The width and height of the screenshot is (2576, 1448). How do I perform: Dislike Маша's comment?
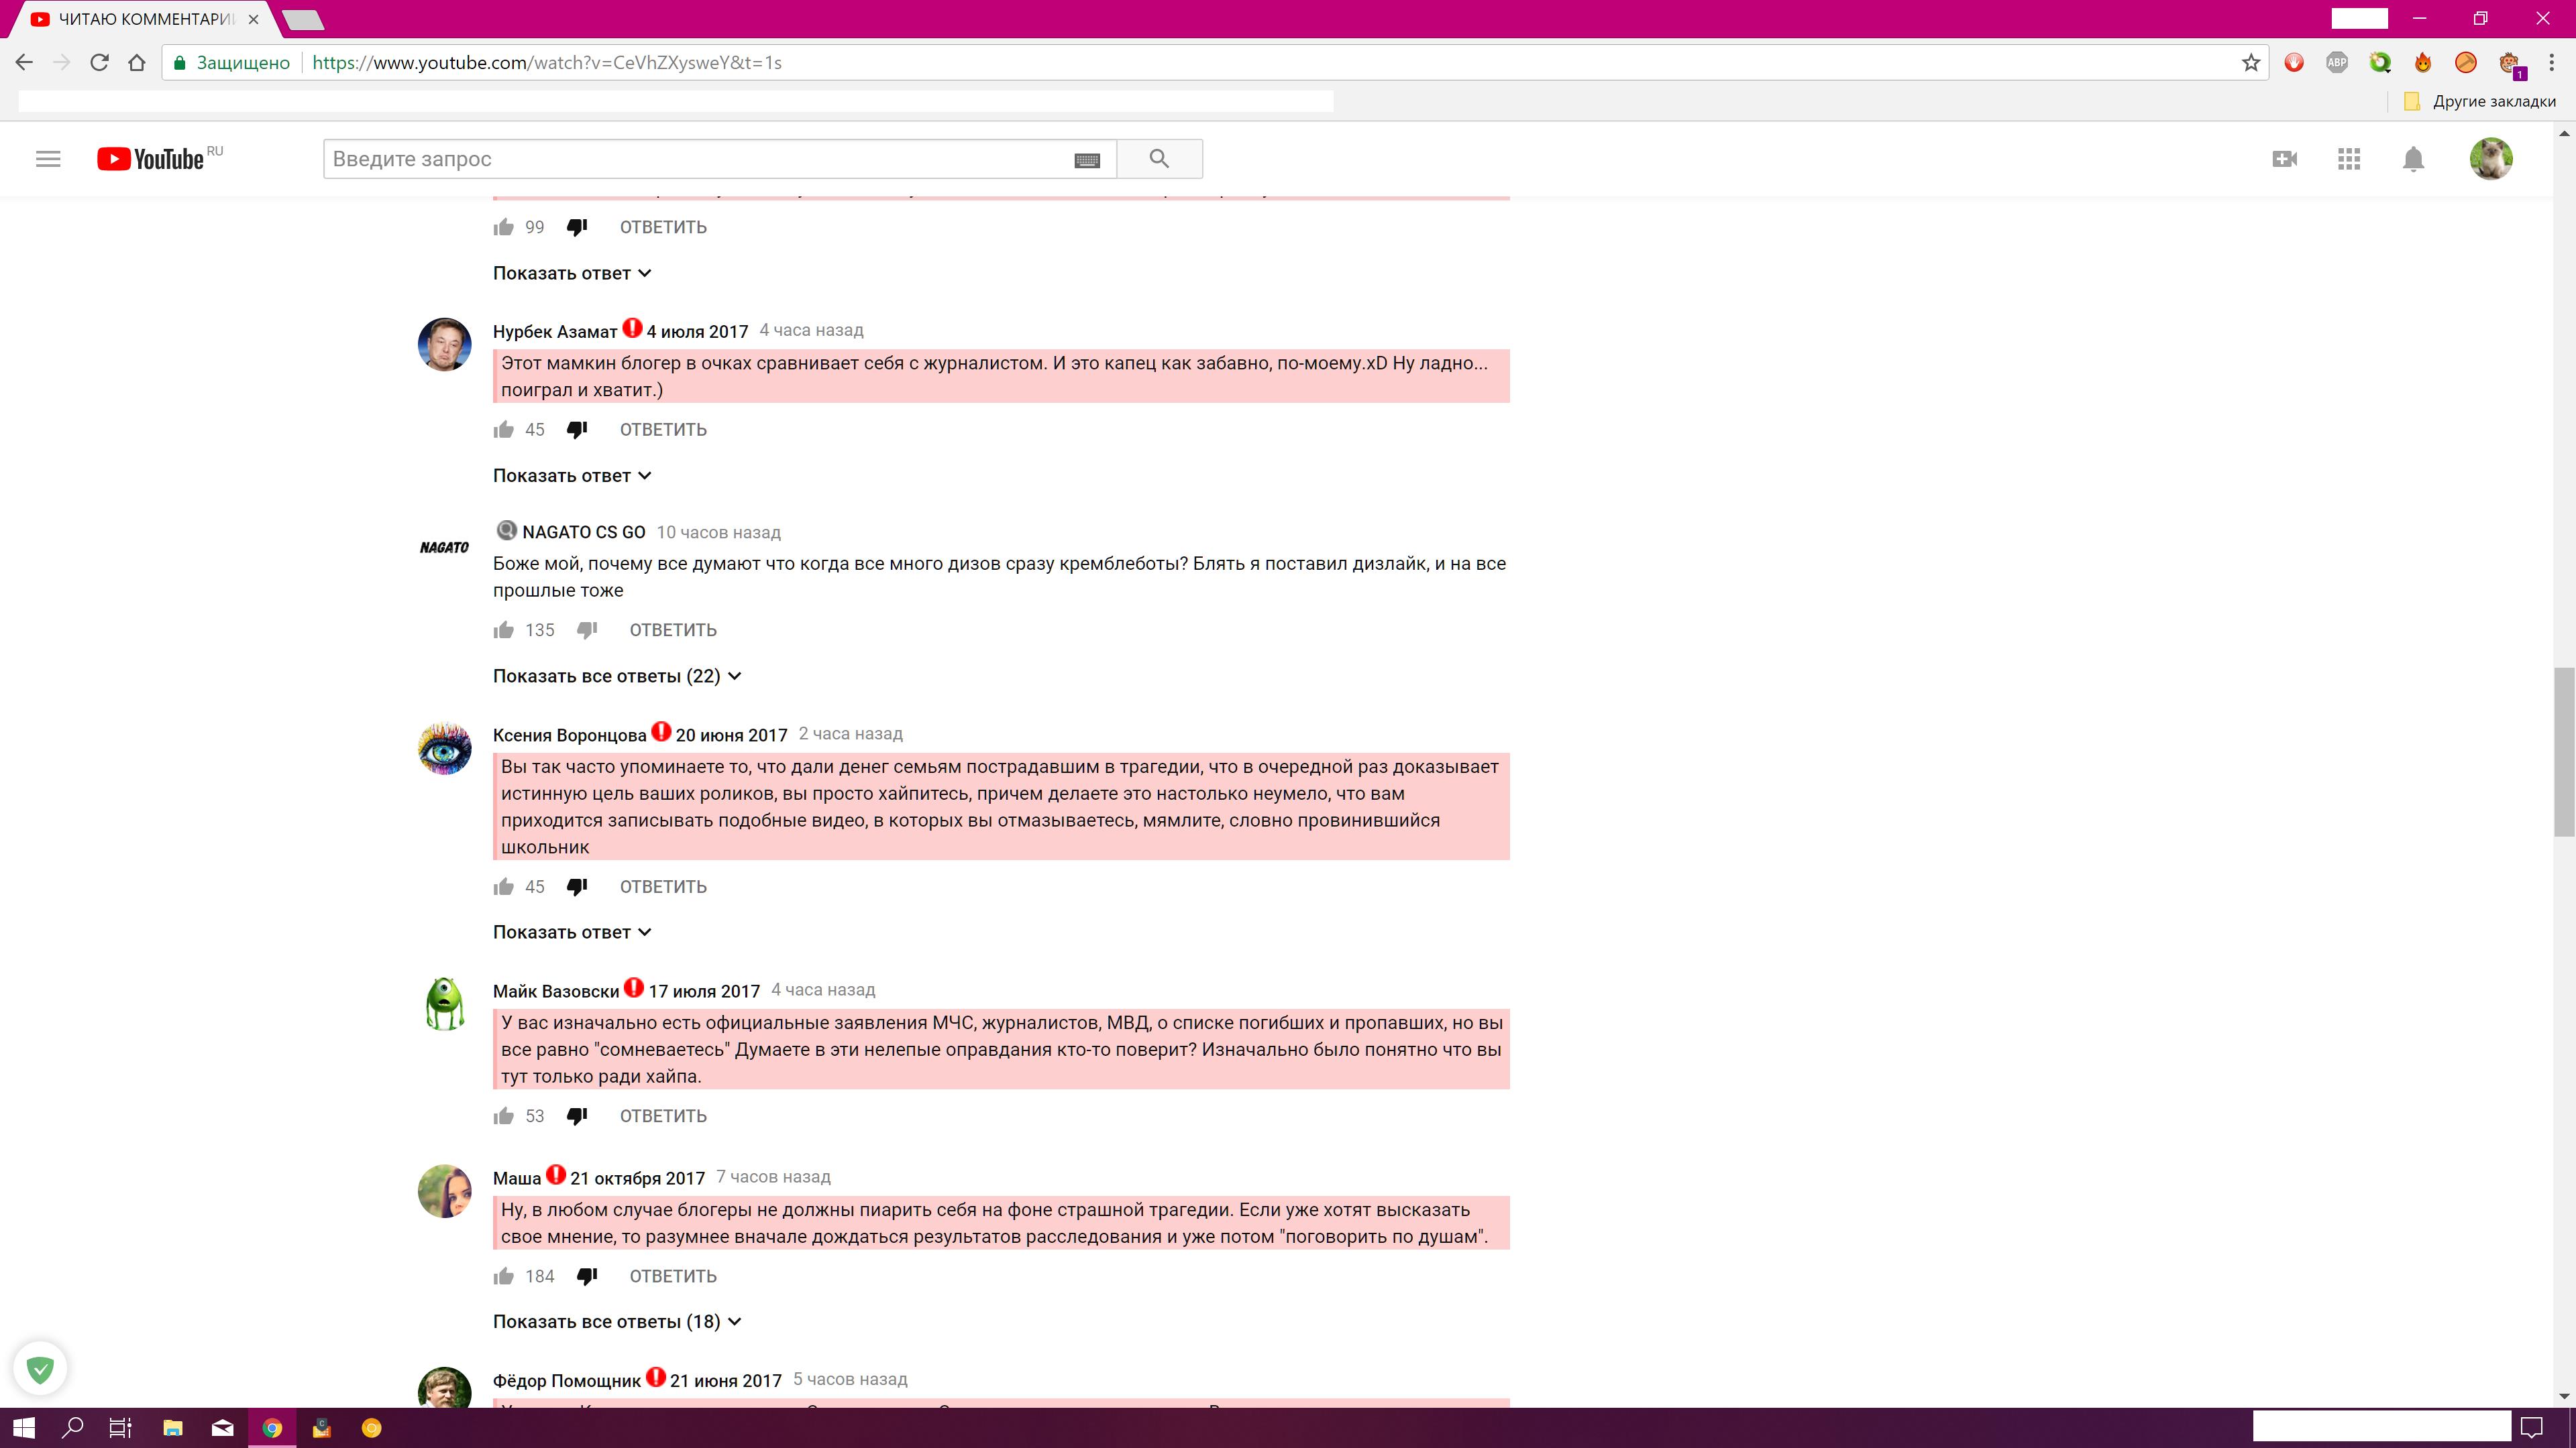point(587,1276)
